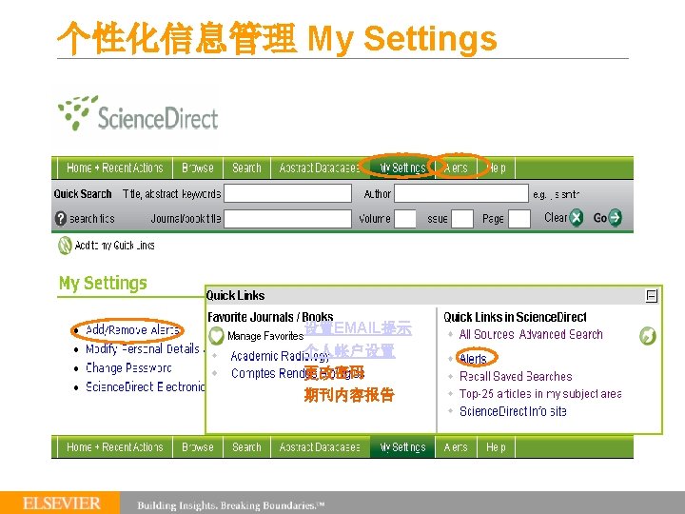Click the search tips question mark icon
The width and height of the screenshot is (685, 514).
pyautogui.click(x=61, y=219)
